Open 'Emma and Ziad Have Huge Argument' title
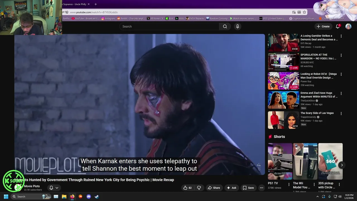The height and width of the screenshot is (201, 357). (x=319, y=95)
